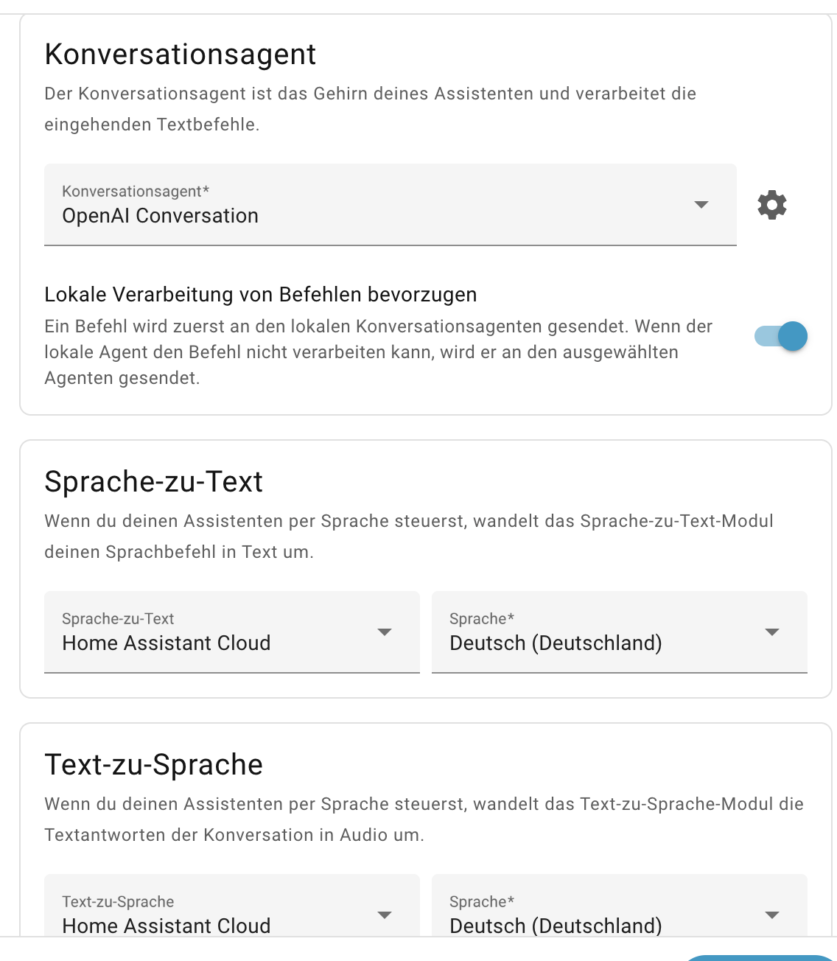
Task: Click the Sprache-zu-Text section heading
Action: click(x=153, y=482)
